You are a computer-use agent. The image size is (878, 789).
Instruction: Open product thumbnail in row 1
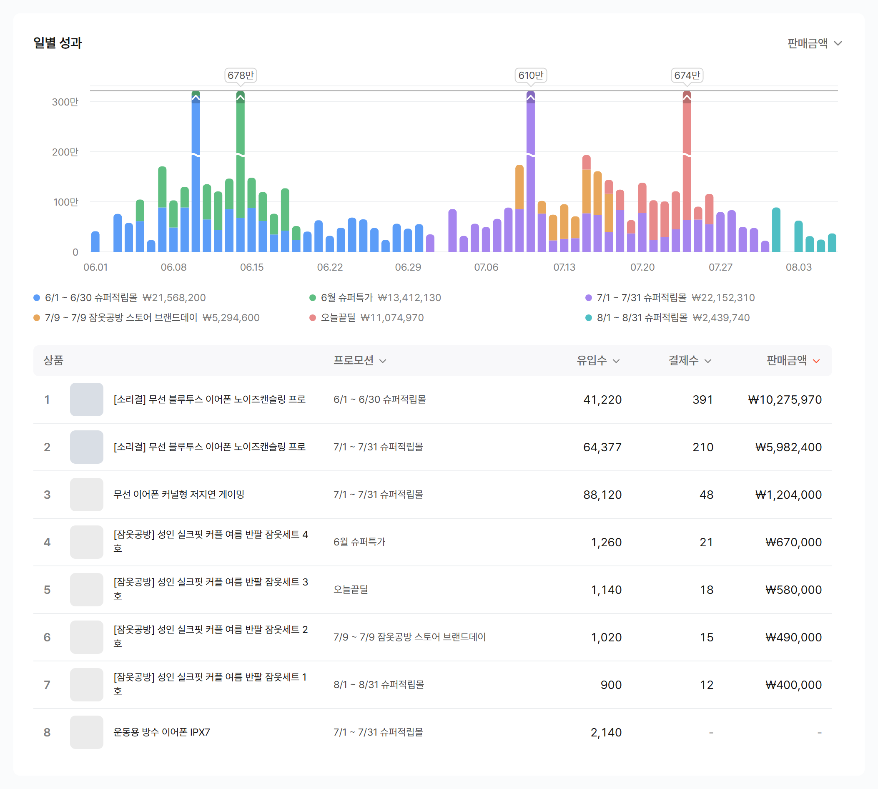click(87, 399)
